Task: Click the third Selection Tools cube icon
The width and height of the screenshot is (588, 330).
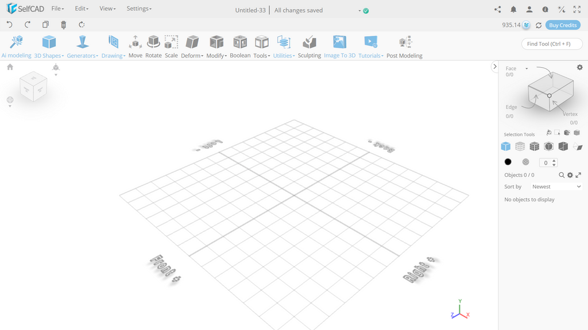Action: (x=567, y=133)
